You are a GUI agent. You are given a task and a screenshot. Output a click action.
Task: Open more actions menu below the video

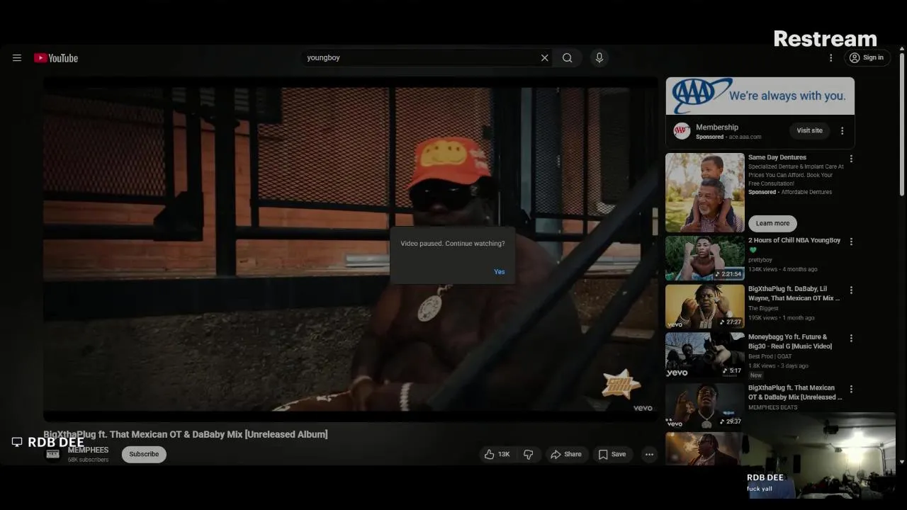(x=649, y=455)
